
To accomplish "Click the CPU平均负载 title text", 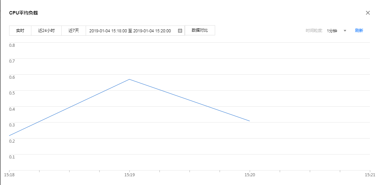I will (x=23, y=13).
